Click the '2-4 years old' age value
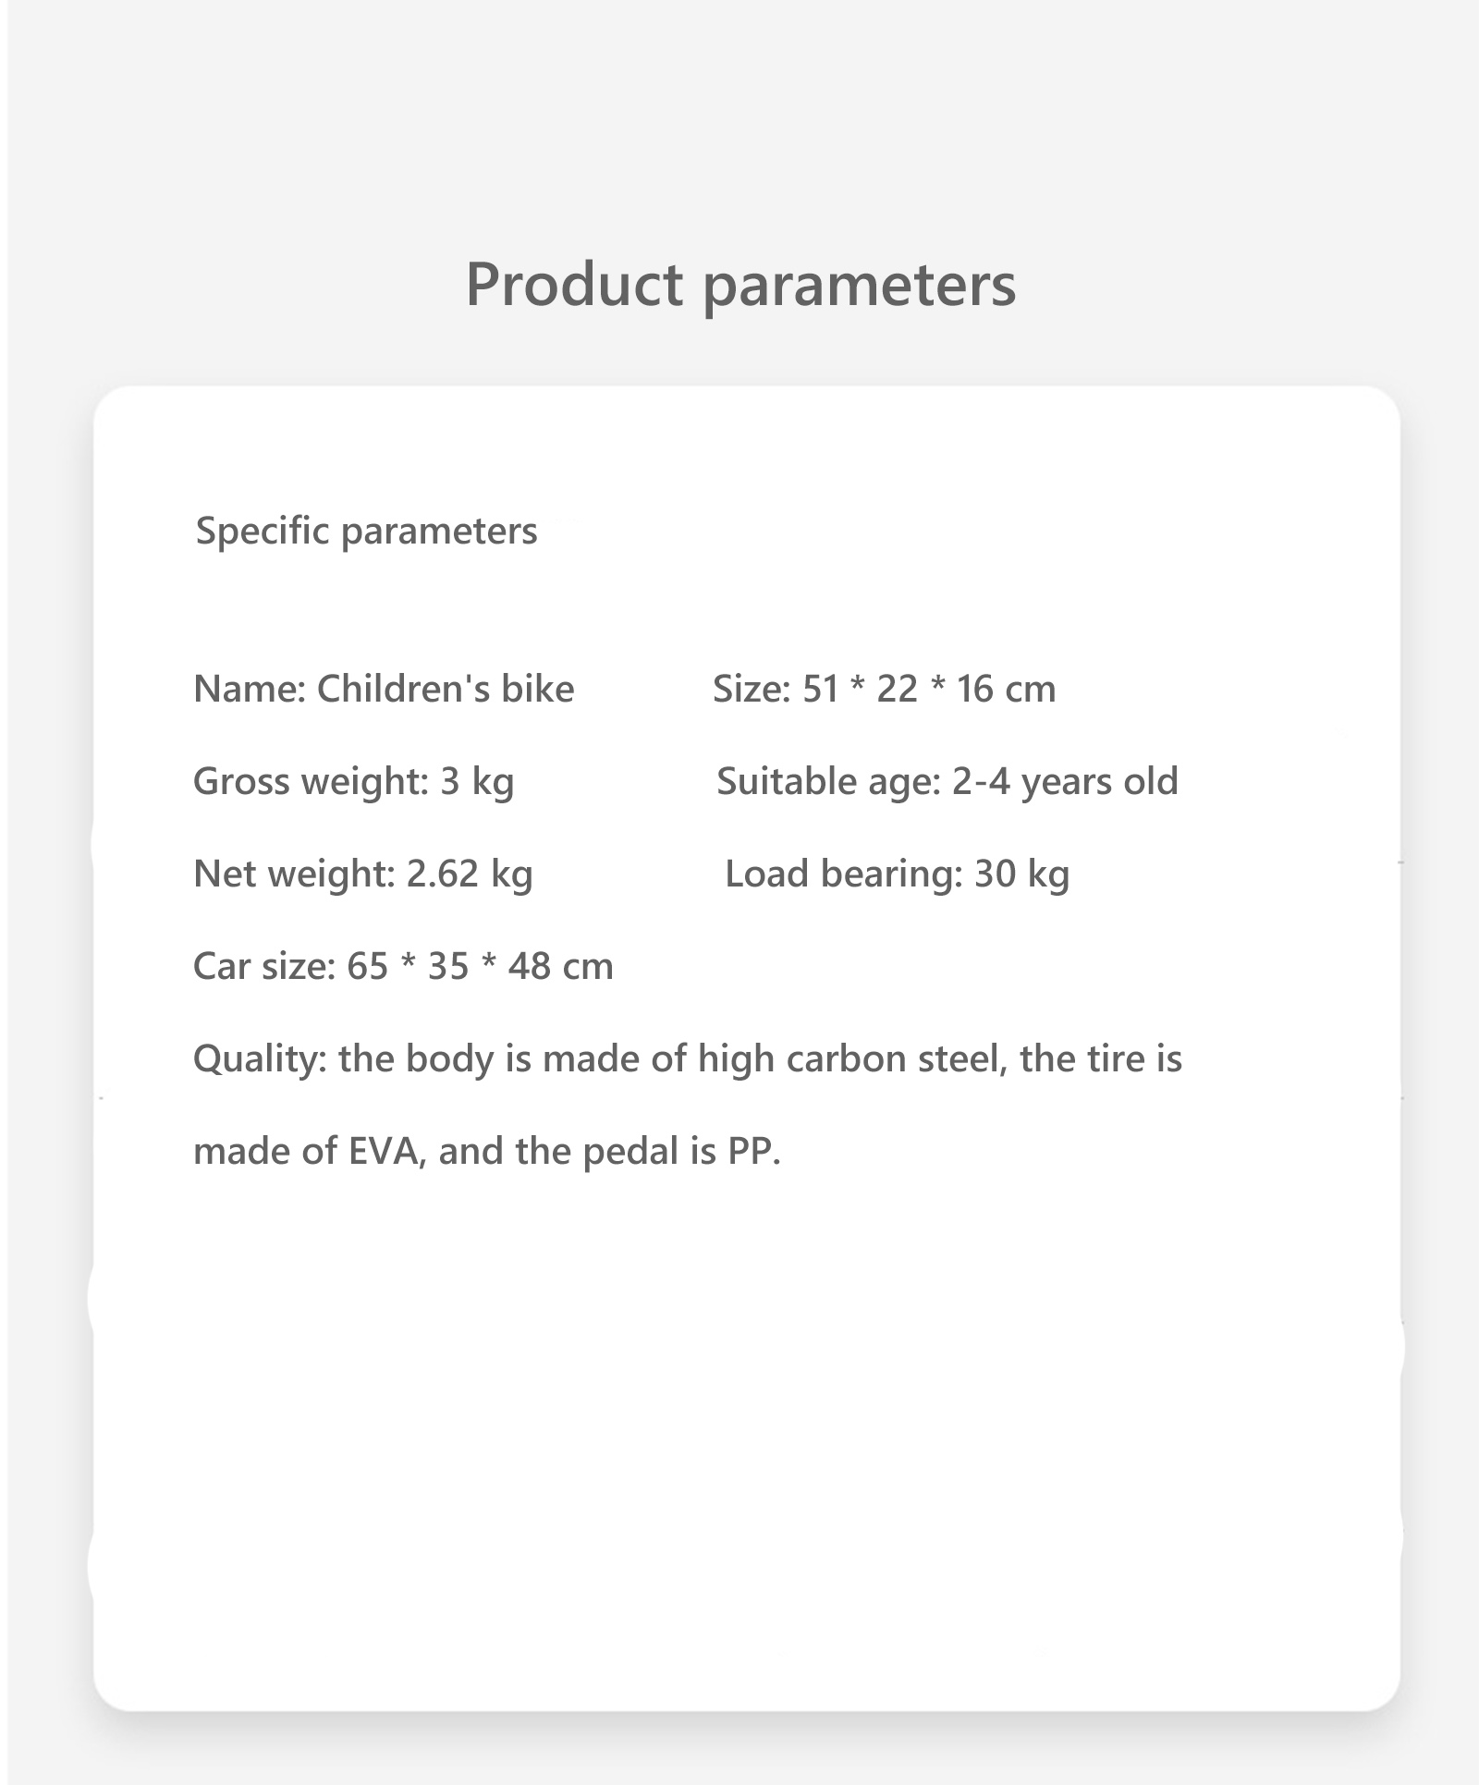The image size is (1479, 1785). point(1066,782)
